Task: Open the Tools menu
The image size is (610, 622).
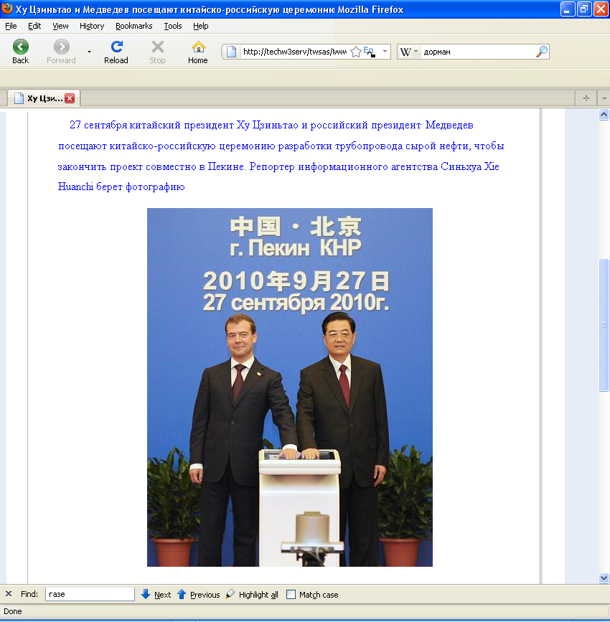Action: 173,26
